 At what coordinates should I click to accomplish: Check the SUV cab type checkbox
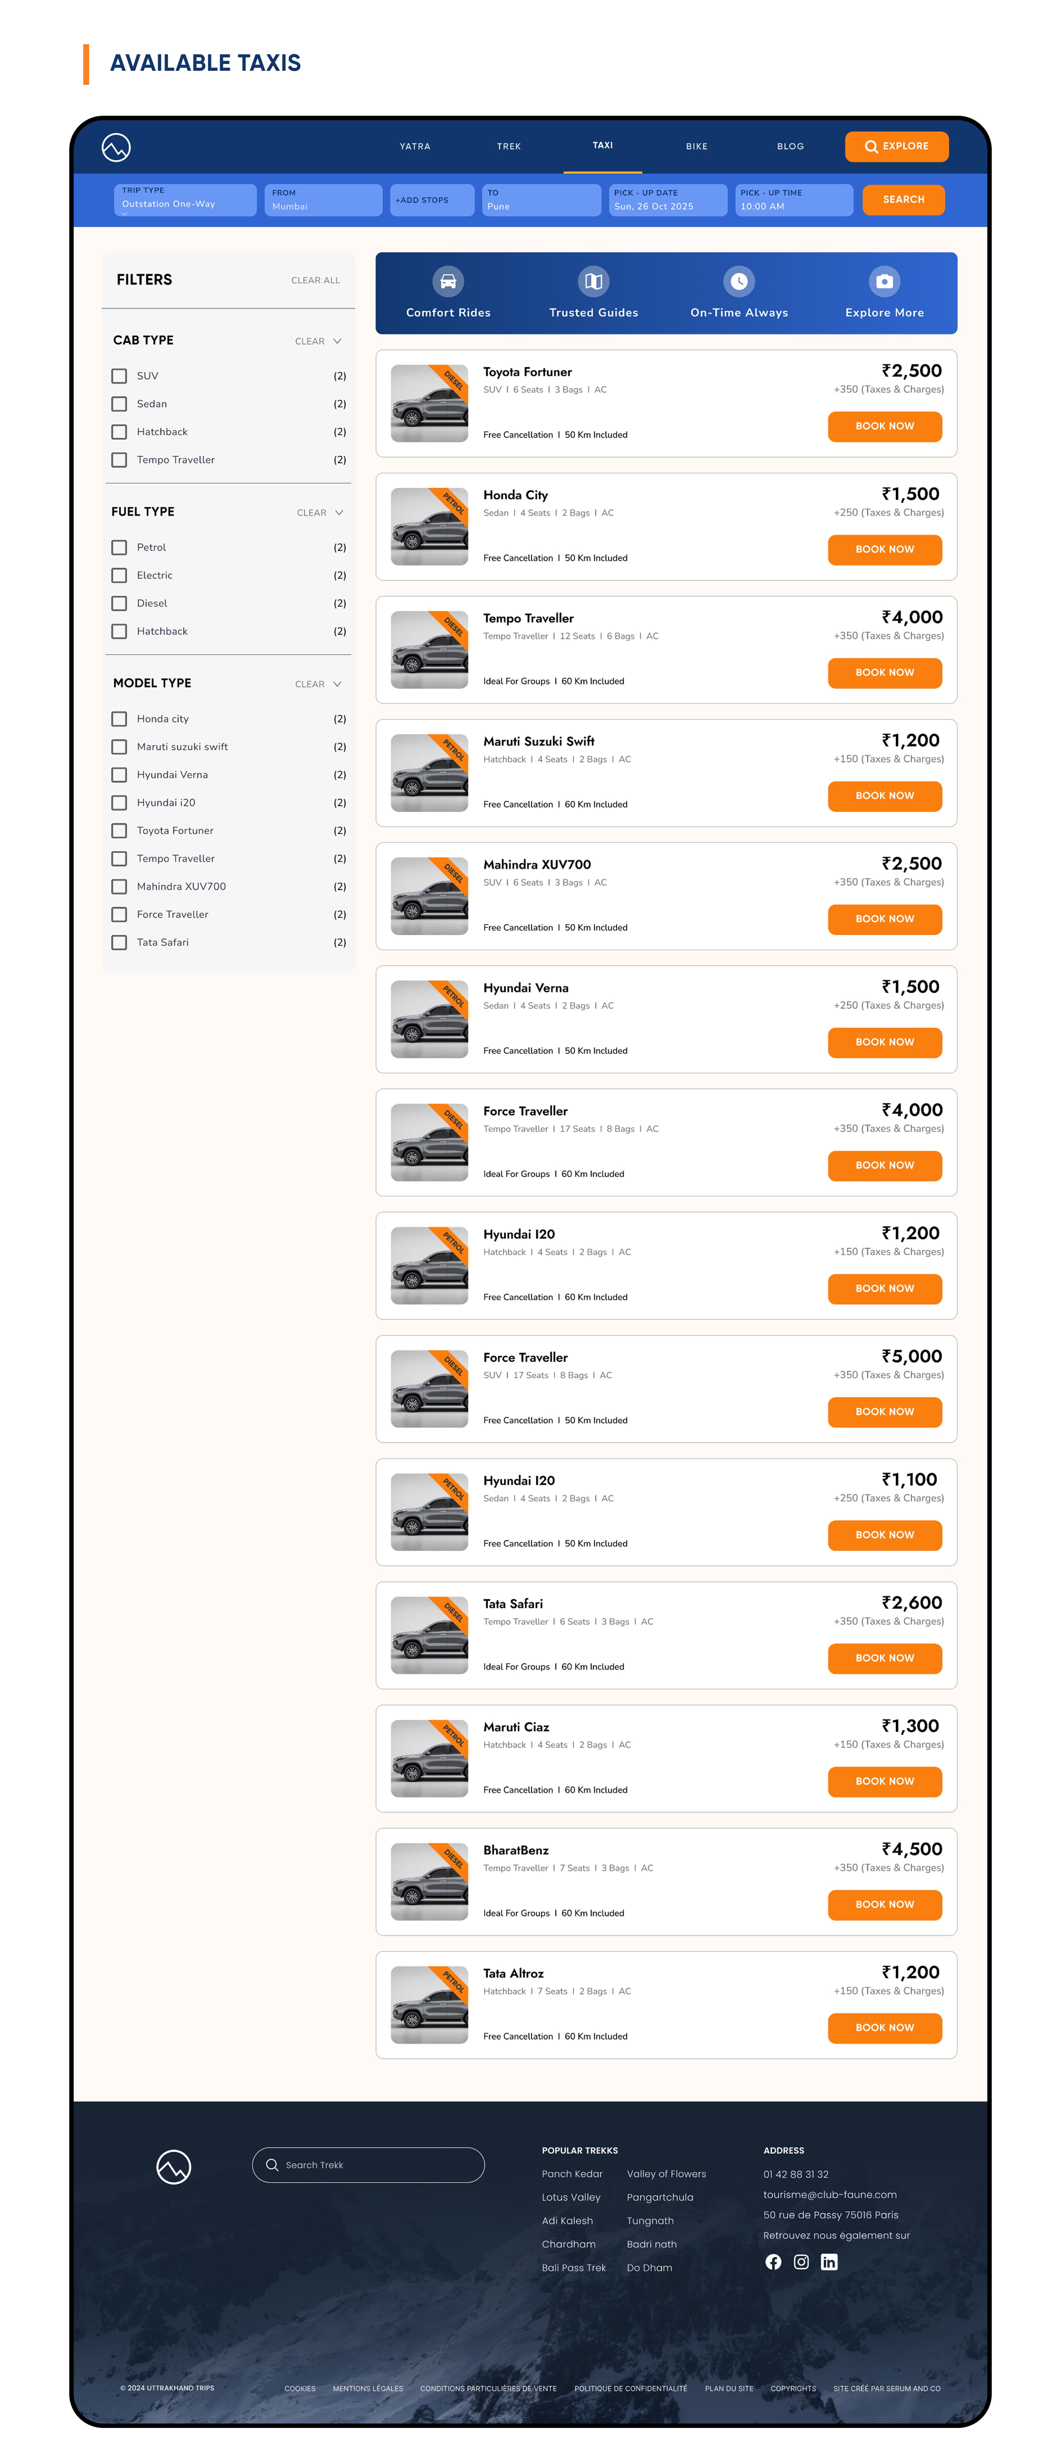(x=119, y=376)
